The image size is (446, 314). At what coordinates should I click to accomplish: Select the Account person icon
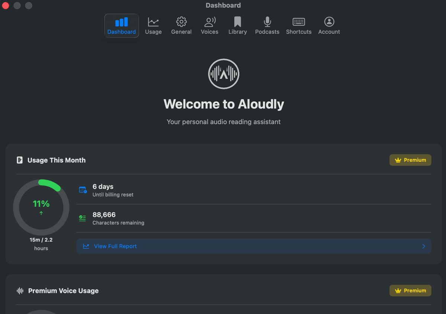[x=329, y=25]
